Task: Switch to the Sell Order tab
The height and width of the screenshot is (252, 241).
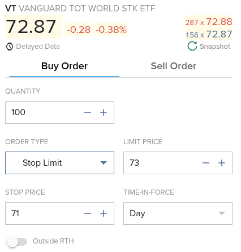Action: (174, 66)
